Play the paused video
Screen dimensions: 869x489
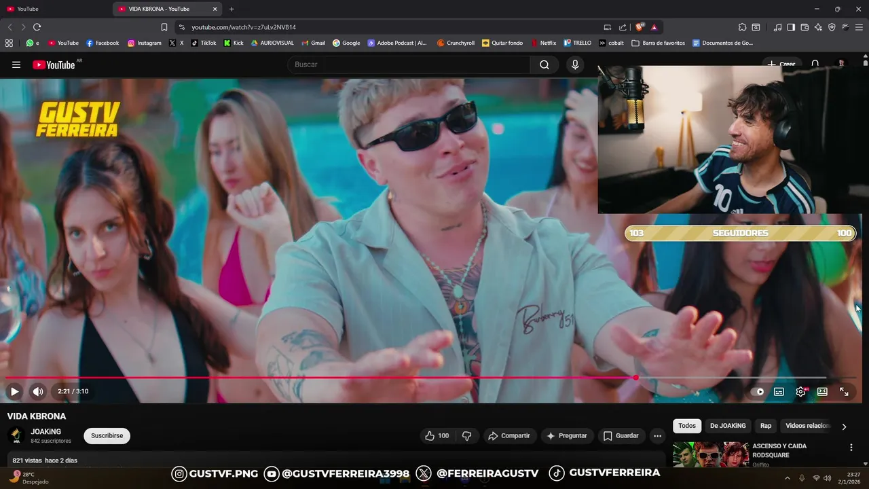(x=14, y=391)
